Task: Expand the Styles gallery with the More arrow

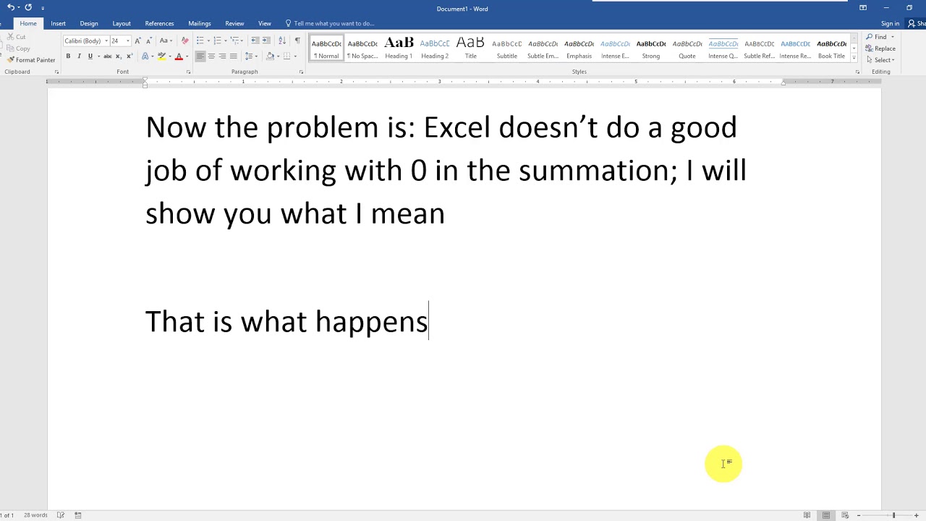Action: point(854,58)
